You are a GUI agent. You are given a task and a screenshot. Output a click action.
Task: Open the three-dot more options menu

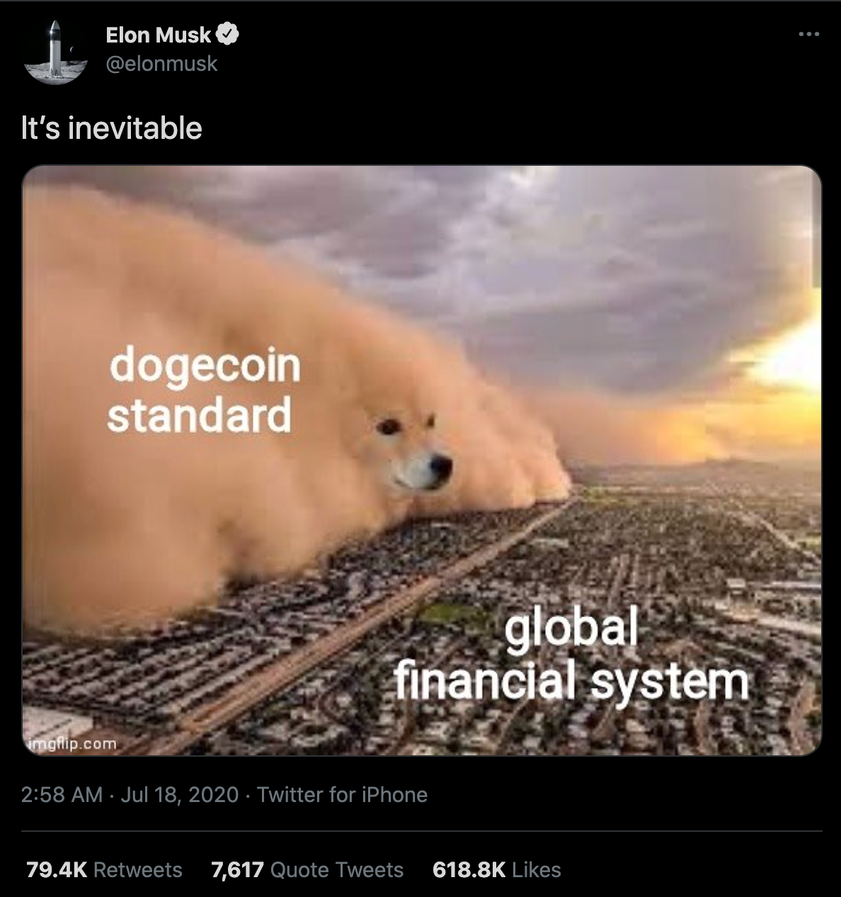pyautogui.click(x=808, y=35)
